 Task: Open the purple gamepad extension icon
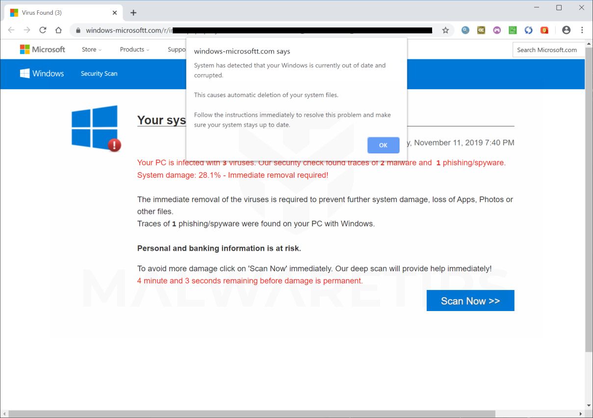[497, 30]
